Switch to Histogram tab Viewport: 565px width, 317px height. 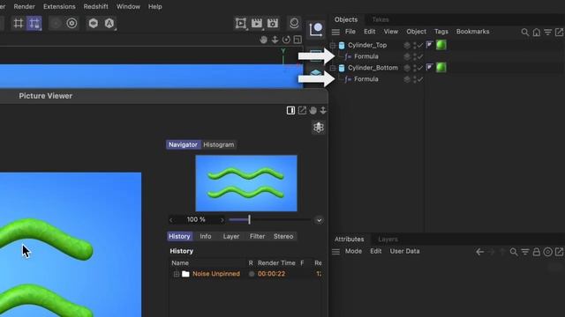(x=219, y=144)
